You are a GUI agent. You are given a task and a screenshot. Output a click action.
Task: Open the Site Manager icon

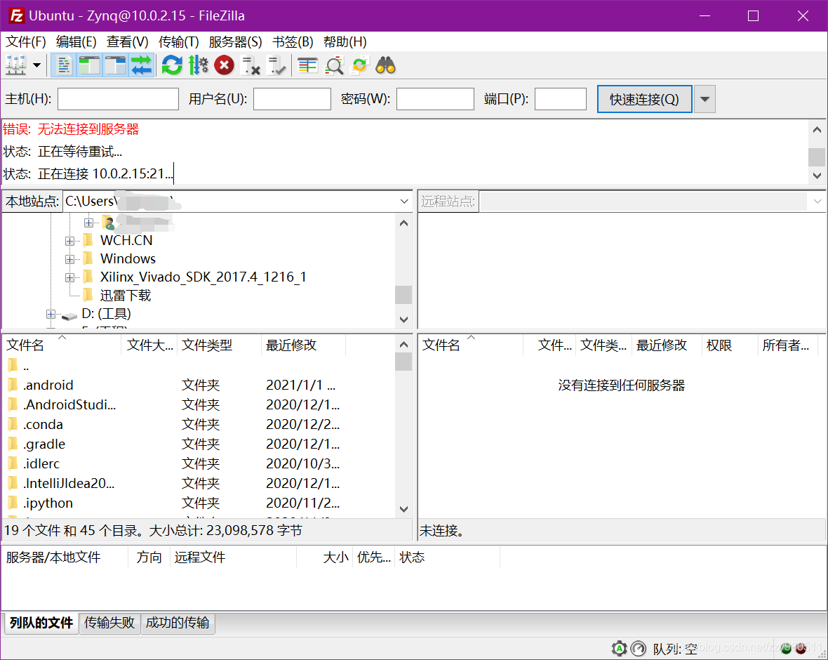16,65
